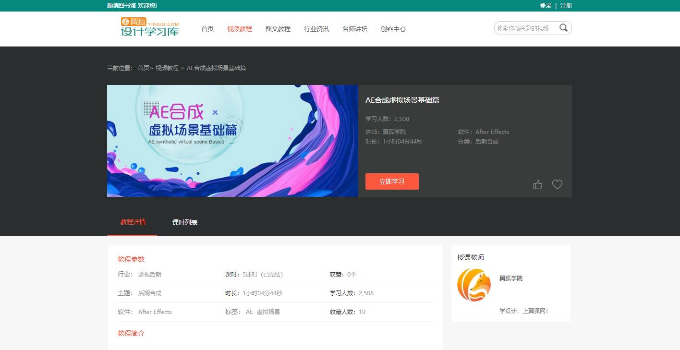Screen dimensions: 680x350
Task: Click 讲师 翼狐学院 in course info
Action: point(386,132)
